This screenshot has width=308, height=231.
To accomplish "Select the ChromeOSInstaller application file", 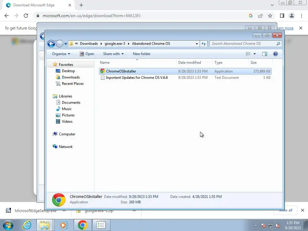I will (185, 71).
